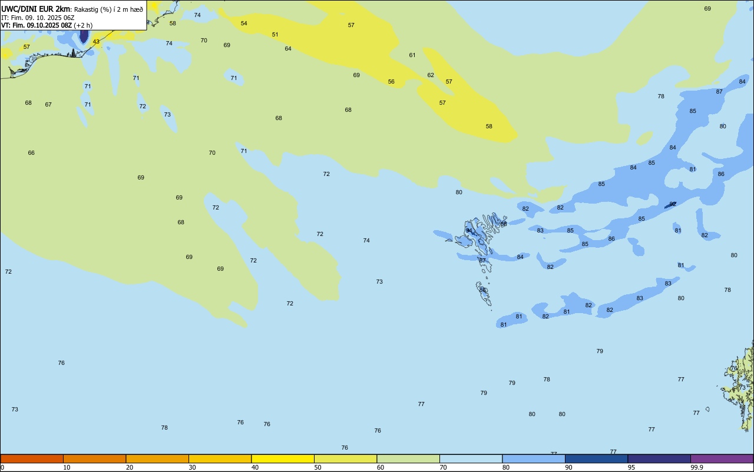Click the 'VT: Fim. 09.10.2025 08Z' line
Screen dimensions: 754x472
coord(37,25)
